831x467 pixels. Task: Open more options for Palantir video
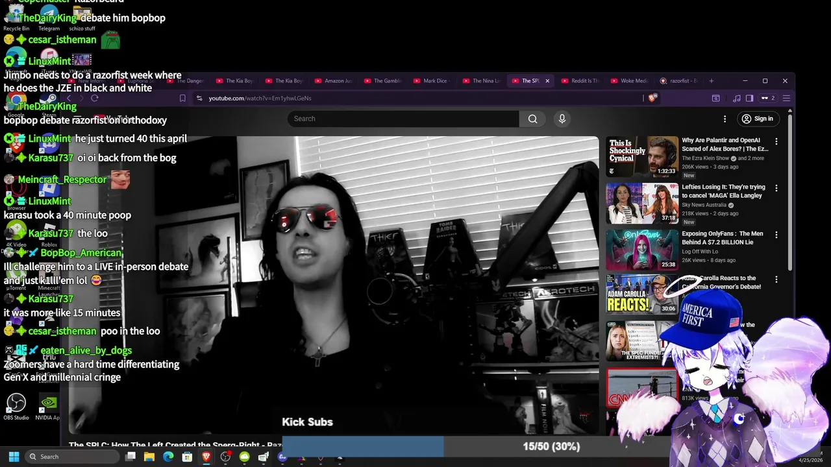pyautogui.click(x=776, y=141)
